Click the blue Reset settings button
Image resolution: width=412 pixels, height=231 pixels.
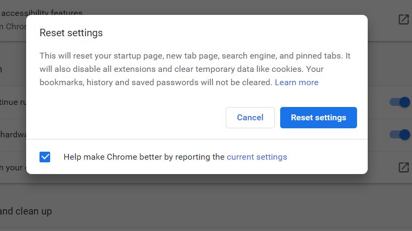[319, 118]
